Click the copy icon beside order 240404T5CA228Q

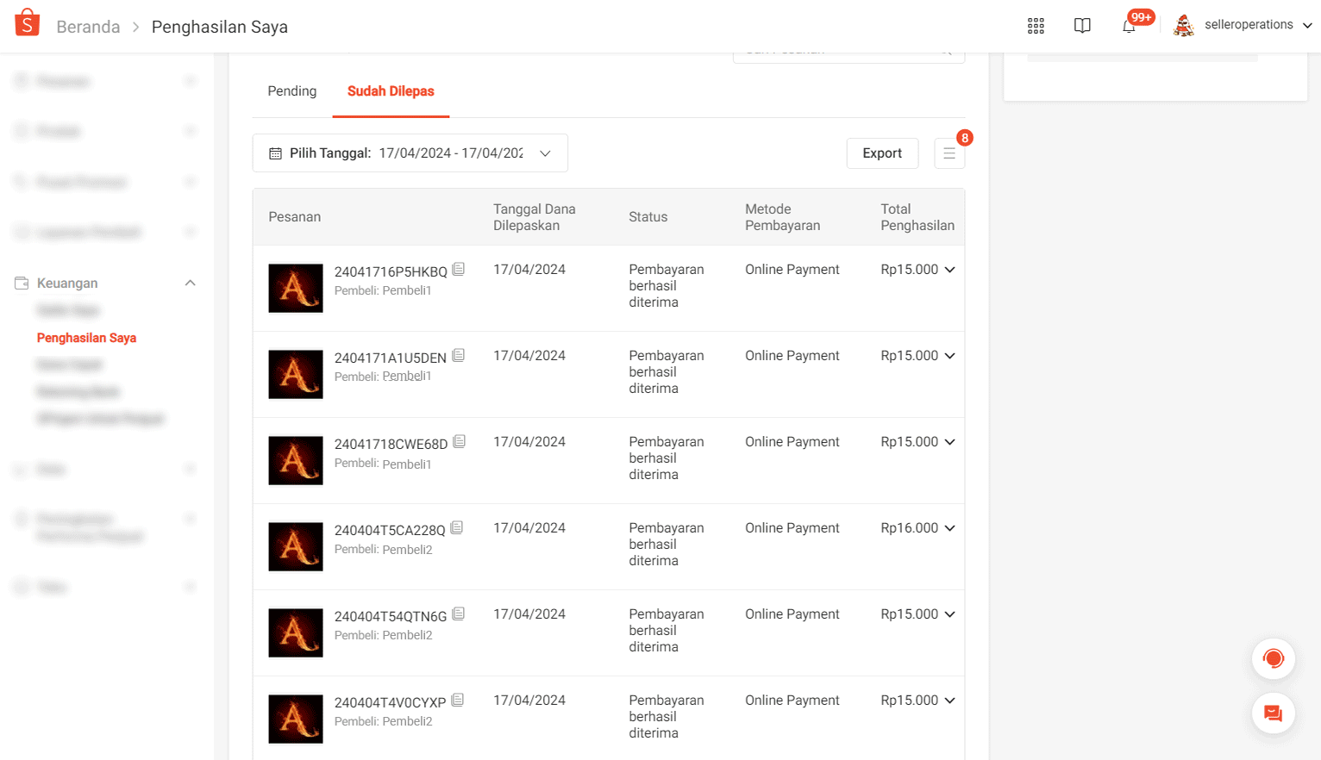(457, 528)
